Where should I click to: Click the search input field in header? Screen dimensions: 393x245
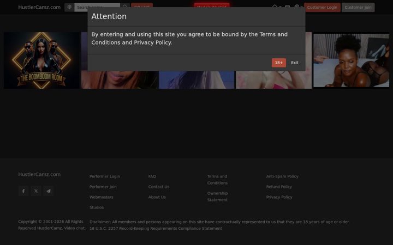tap(97, 7)
